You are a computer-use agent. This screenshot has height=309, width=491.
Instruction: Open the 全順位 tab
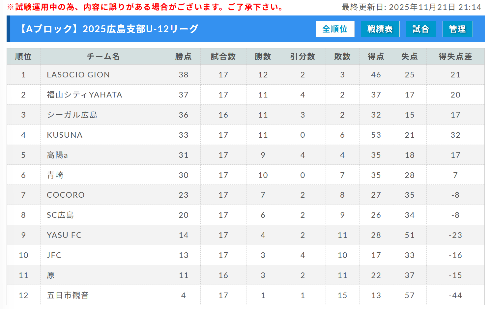335,29
